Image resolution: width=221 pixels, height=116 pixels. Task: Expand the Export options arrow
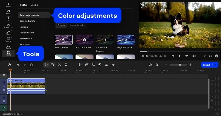pyautogui.click(x=215, y=65)
